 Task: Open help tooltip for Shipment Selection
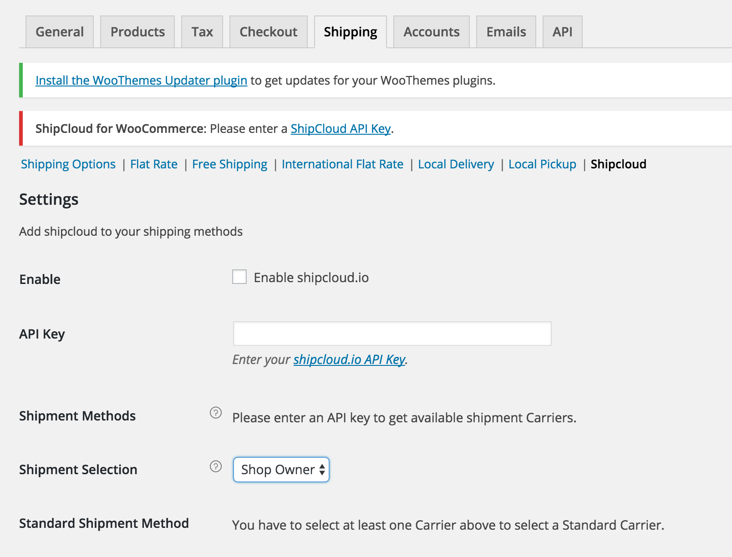216,466
